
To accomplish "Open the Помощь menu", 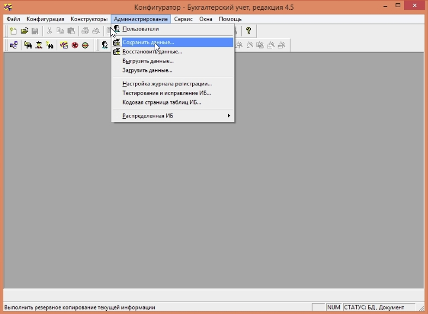I will coord(230,19).
